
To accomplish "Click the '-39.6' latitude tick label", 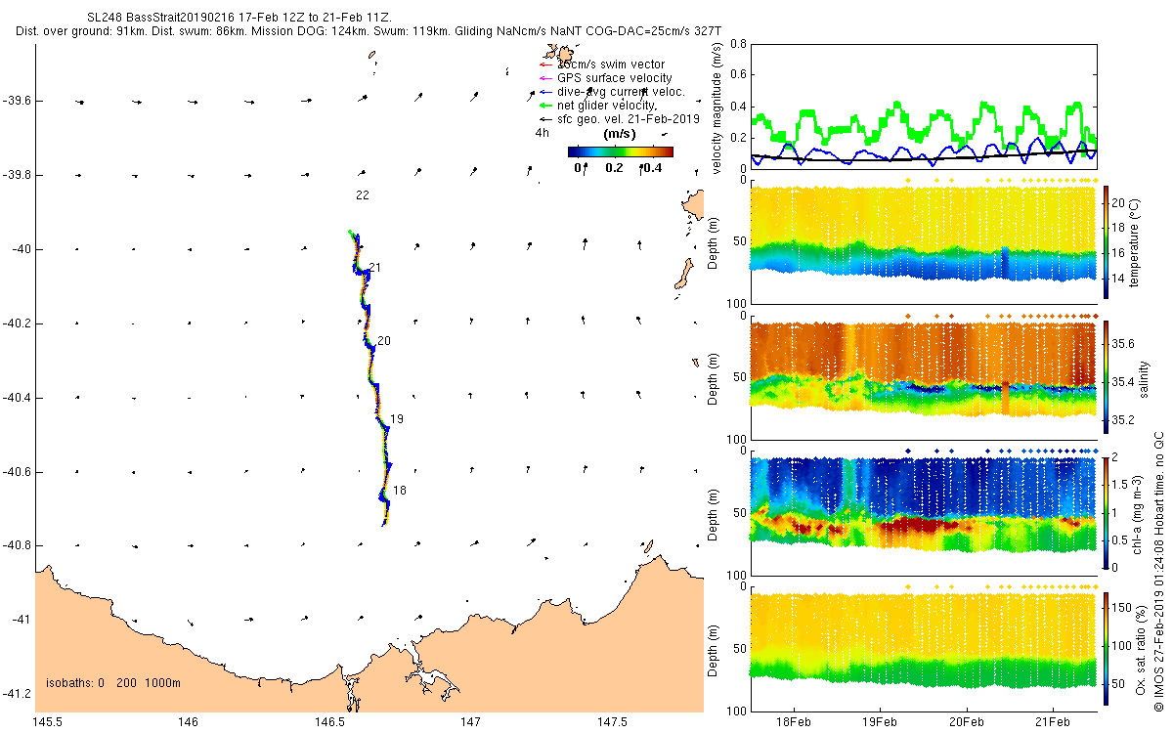I will (17, 101).
